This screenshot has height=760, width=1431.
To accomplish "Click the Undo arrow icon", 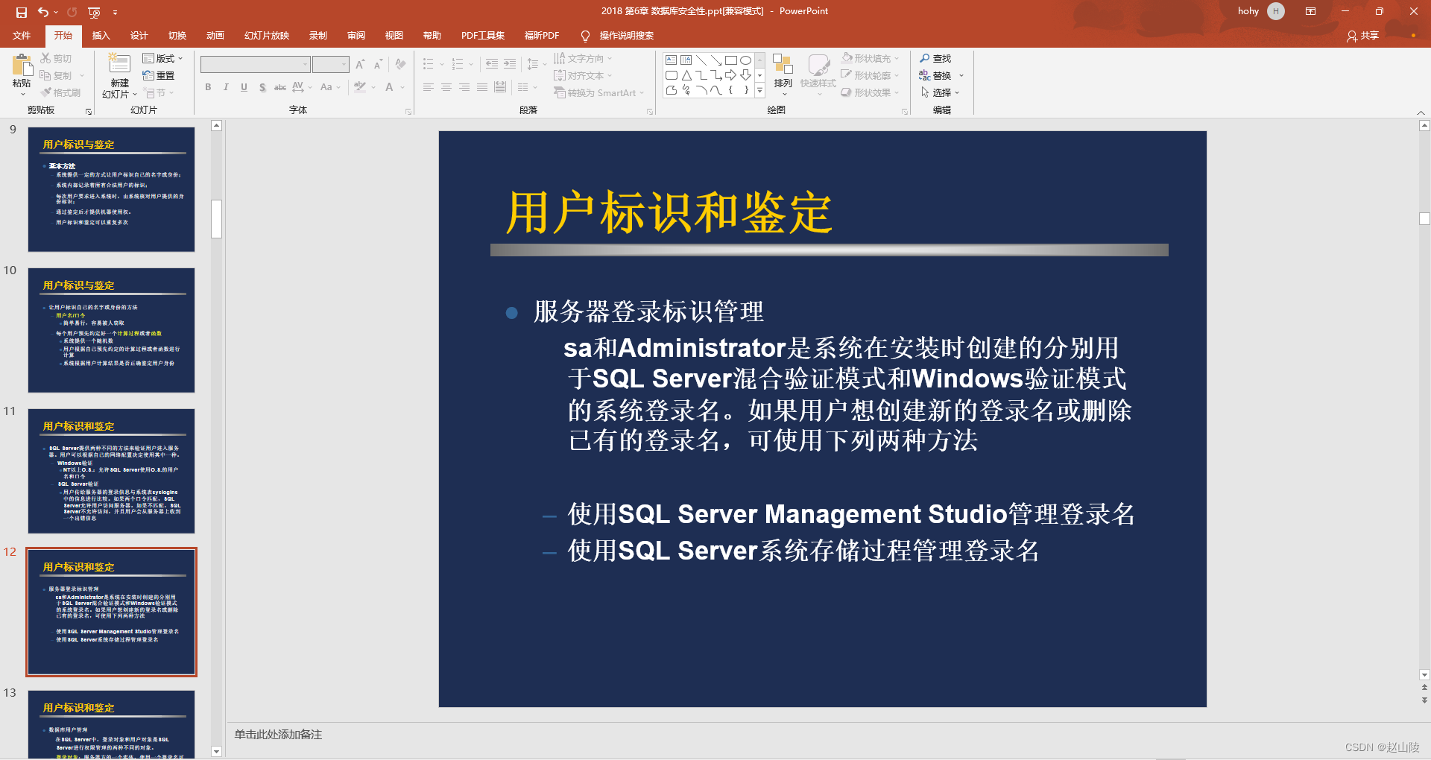I will (x=42, y=12).
